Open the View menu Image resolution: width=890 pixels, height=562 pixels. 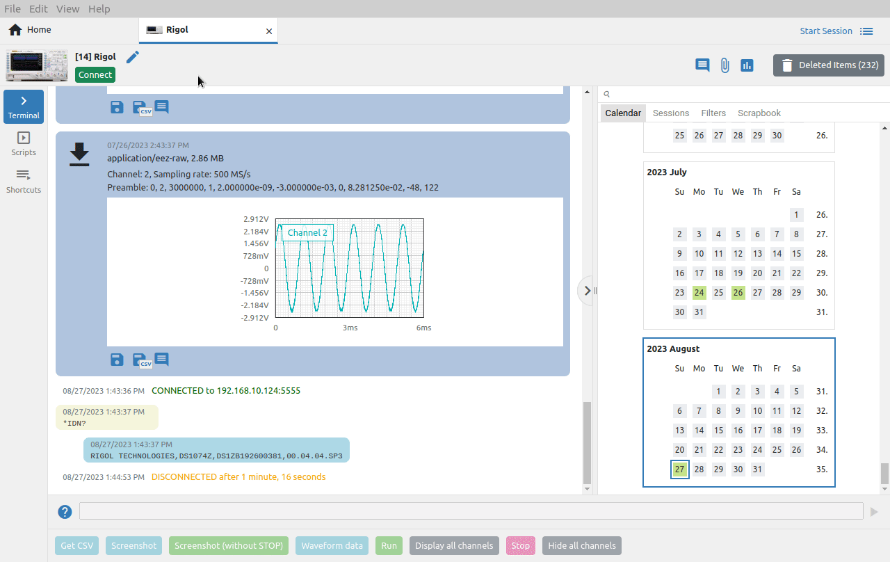click(x=68, y=9)
